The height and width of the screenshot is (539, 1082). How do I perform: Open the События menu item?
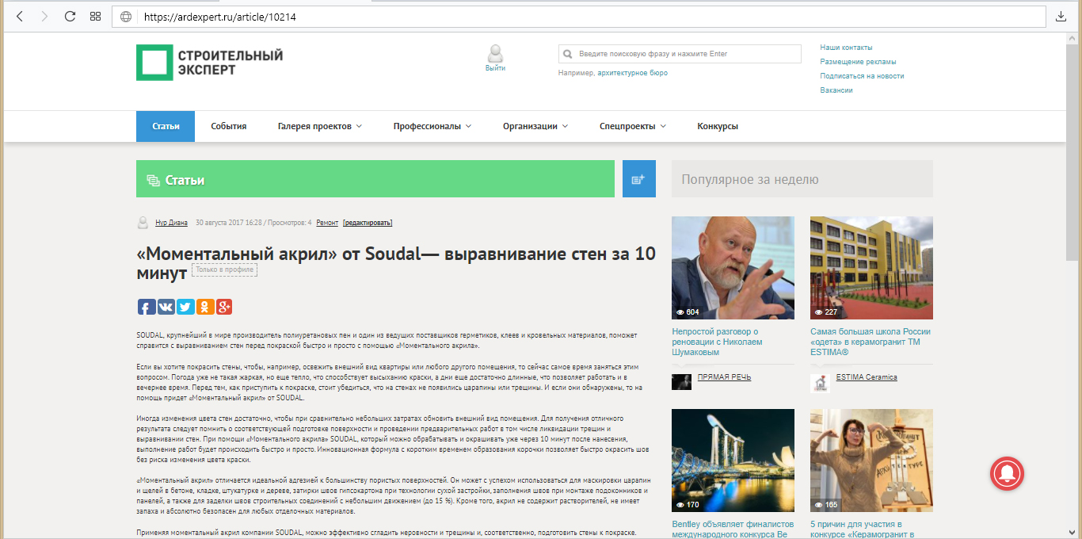[x=229, y=126]
